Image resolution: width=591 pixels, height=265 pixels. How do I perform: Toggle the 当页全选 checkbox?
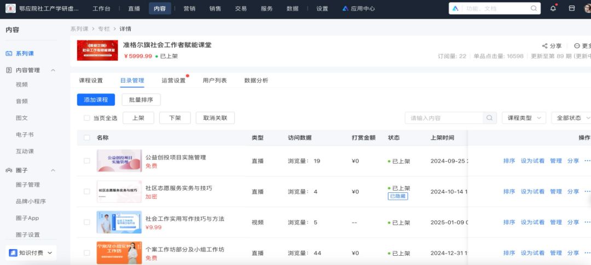pyautogui.click(x=87, y=118)
